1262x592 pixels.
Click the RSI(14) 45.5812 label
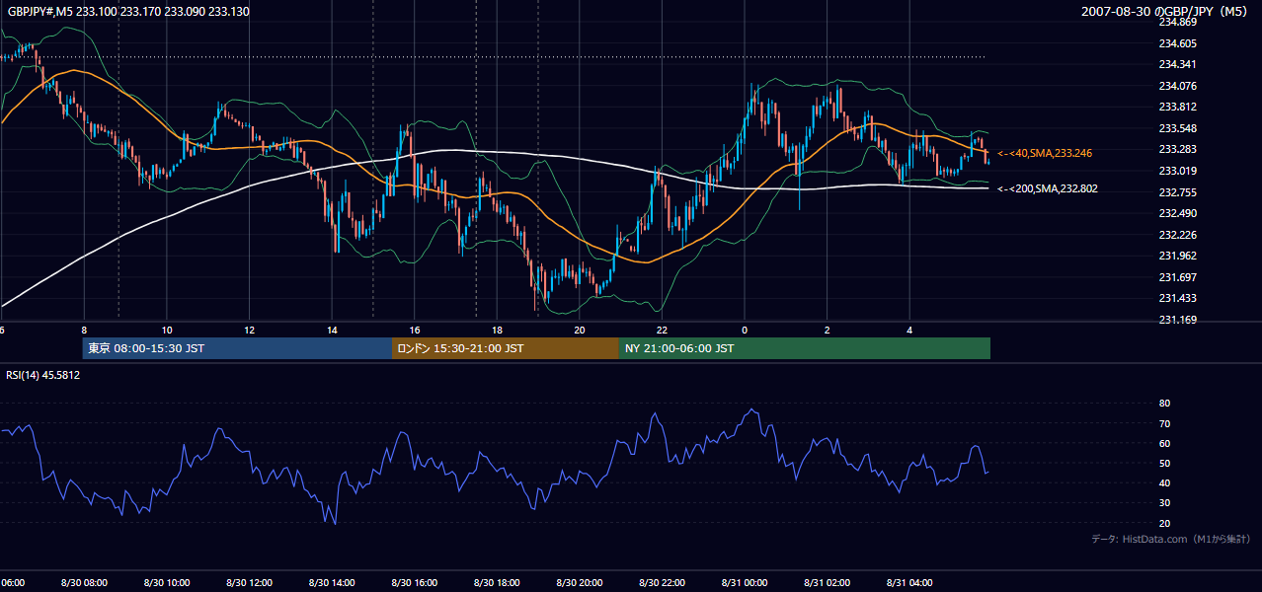[43, 375]
